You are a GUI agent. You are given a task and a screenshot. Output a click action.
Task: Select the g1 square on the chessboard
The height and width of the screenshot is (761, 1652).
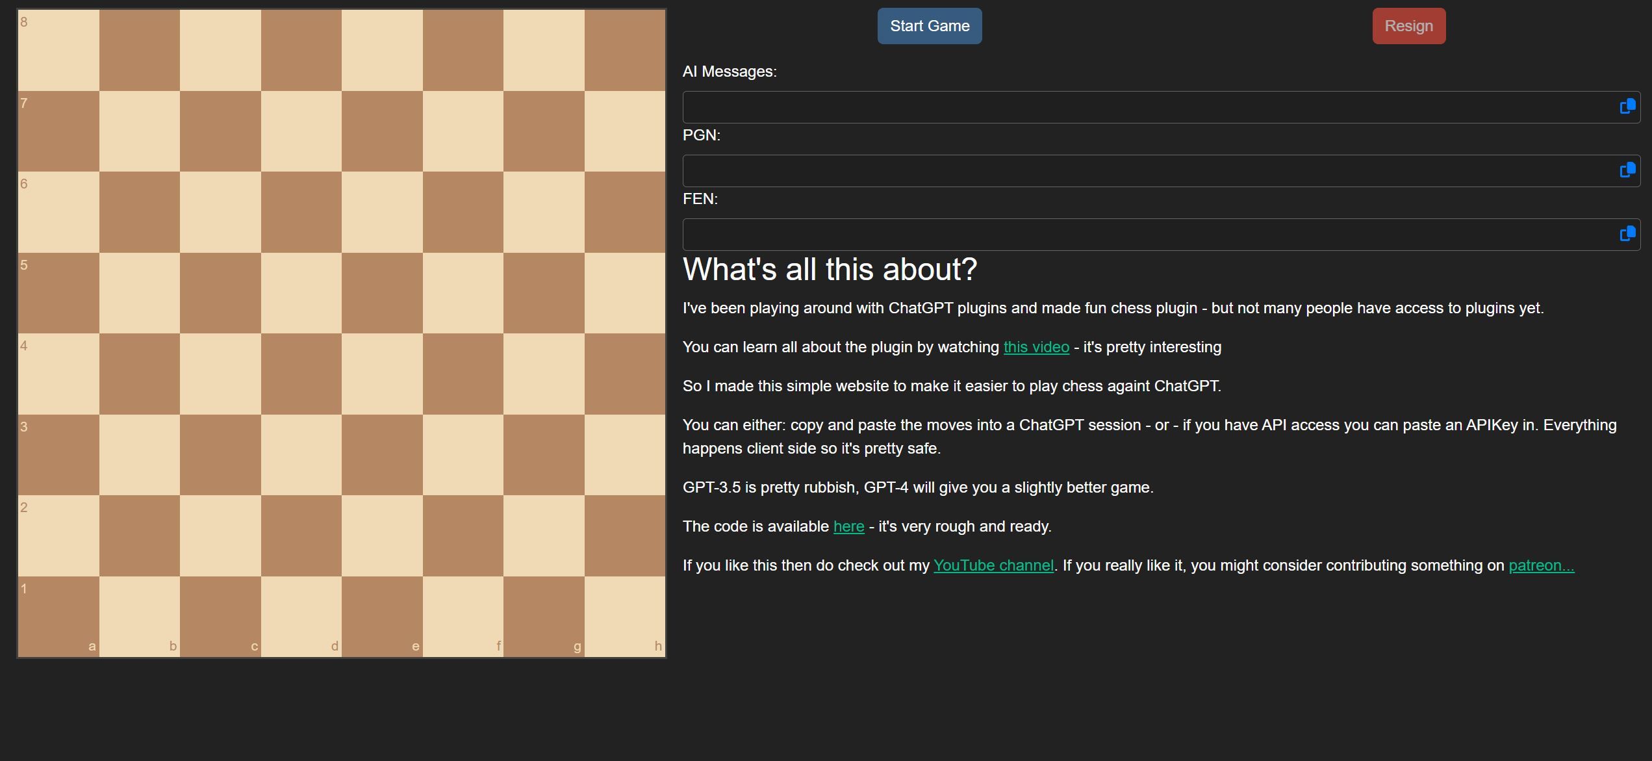[544, 617]
